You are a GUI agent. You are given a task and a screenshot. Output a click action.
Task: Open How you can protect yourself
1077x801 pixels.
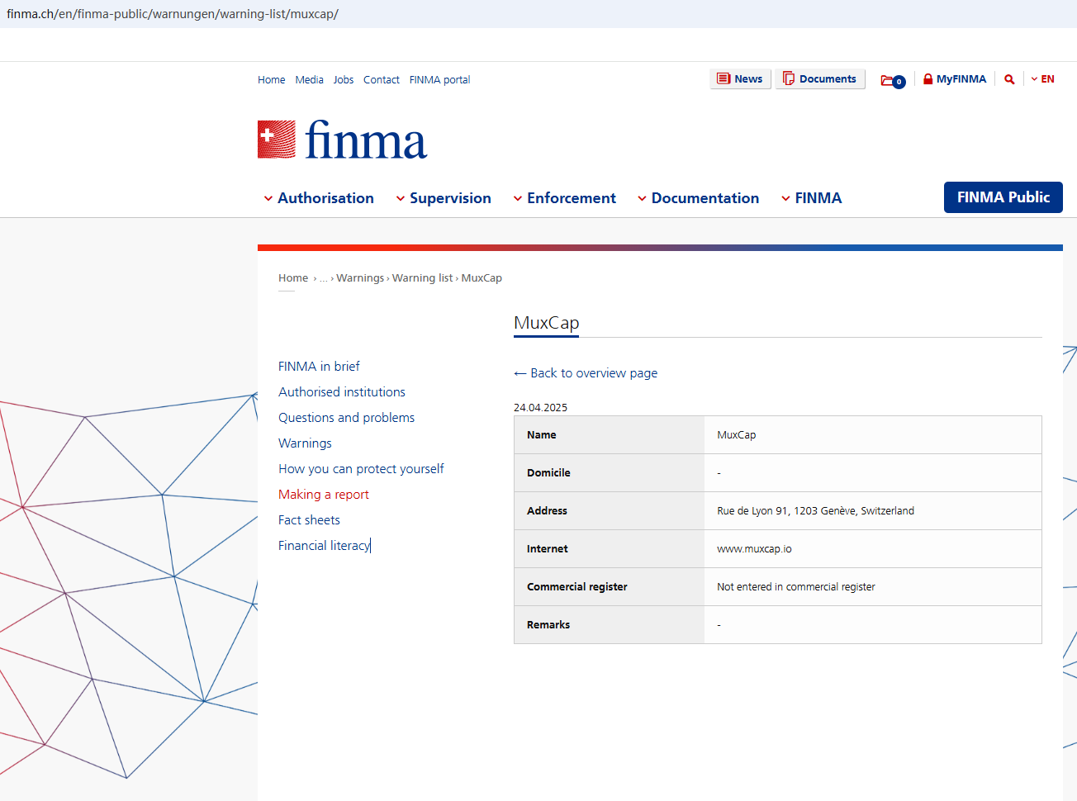(x=361, y=469)
